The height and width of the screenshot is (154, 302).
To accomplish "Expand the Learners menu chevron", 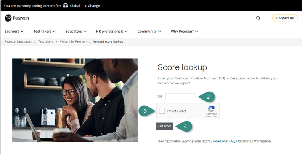I will pos(22,32).
